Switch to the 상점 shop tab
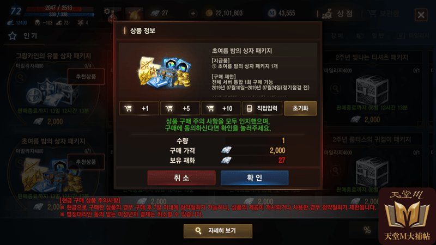Image resolution: width=436 pixels, height=245 pixels. point(337,13)
